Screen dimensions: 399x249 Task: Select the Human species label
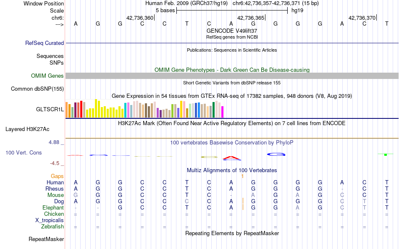click(55, 182)
